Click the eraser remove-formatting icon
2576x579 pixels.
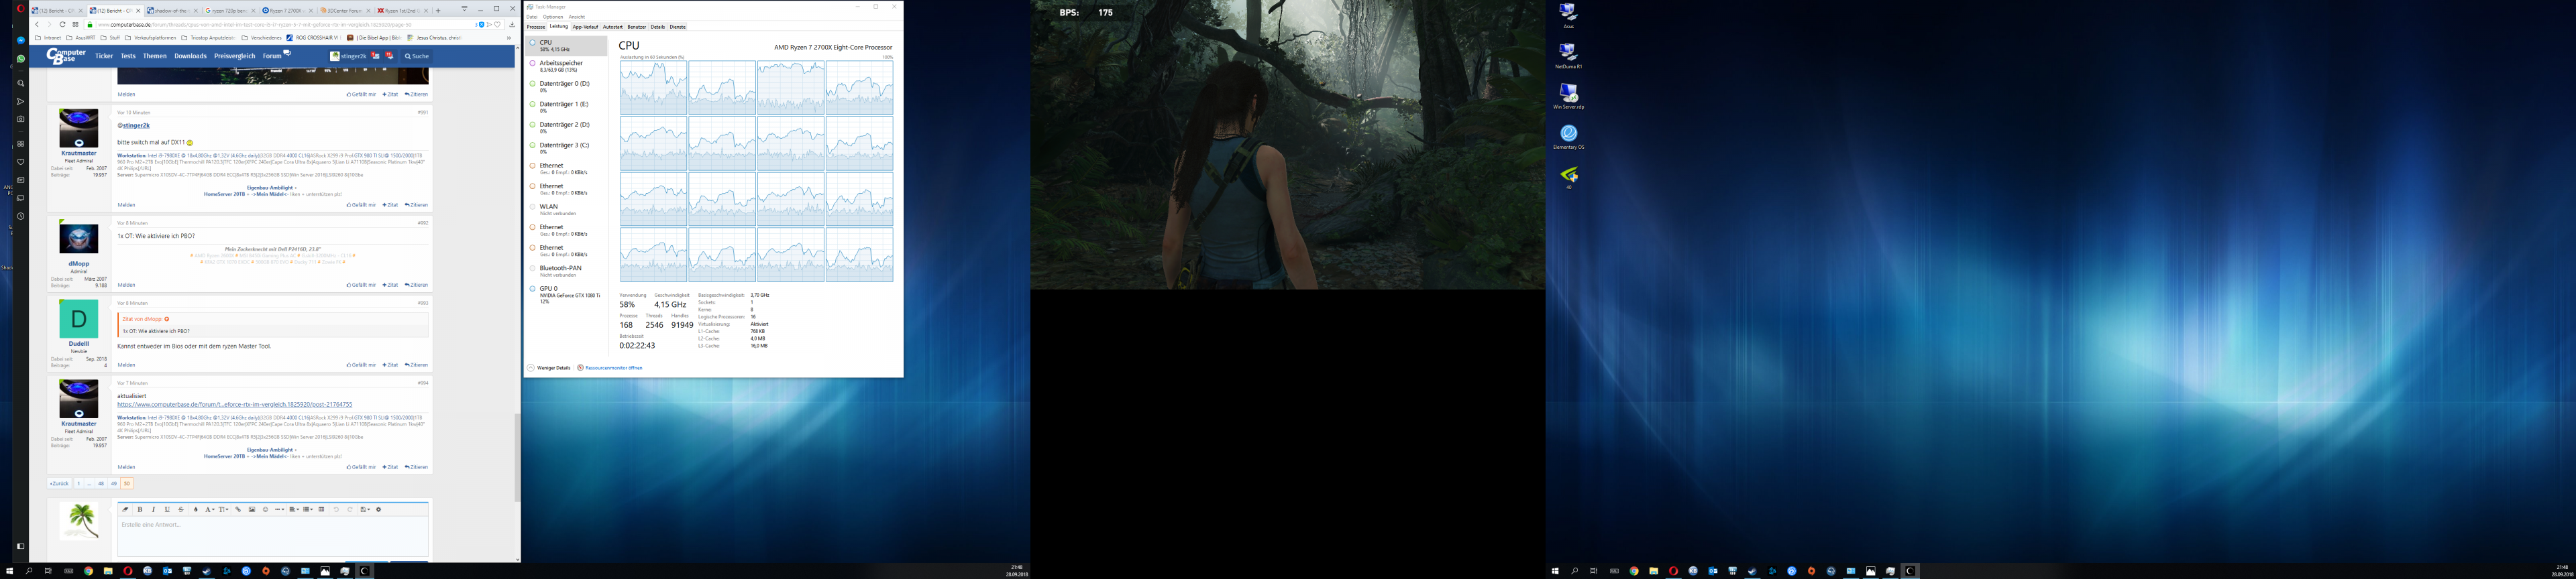pos(126,509)
